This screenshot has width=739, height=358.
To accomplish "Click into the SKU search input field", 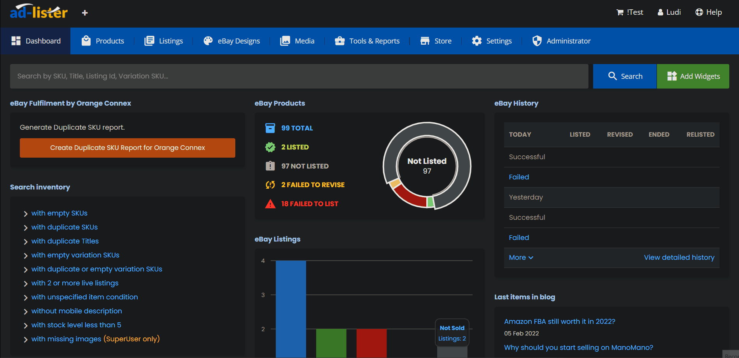I will click(x=299, y=76).
